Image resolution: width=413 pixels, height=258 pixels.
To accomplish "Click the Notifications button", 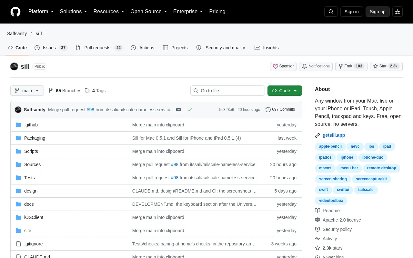I will coord(316,66).
